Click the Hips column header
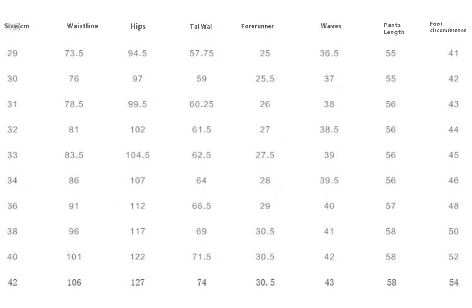This screenshot has height=308, width=472. click(138, 26)
